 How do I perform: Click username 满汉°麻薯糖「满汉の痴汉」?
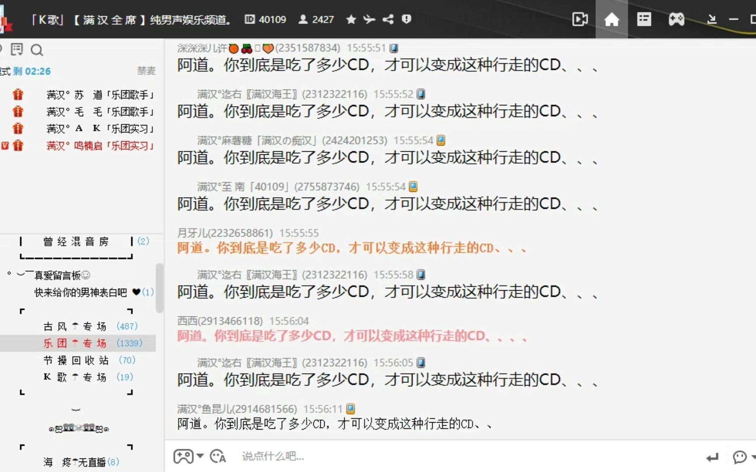coord(292,140)
